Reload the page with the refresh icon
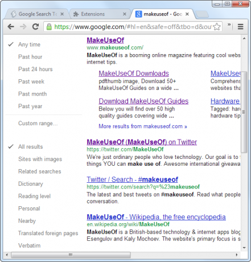The height and width of the screenshot is (262, 251). click(35, 27)
